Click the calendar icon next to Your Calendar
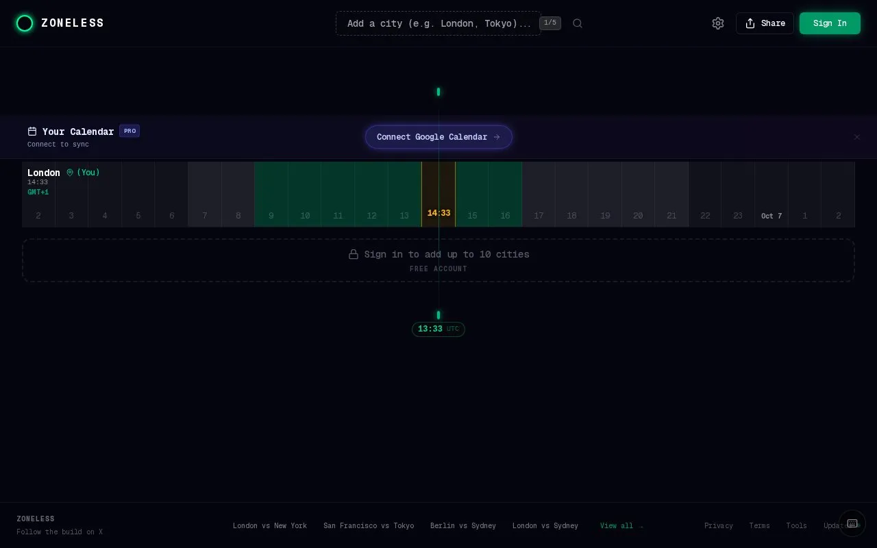 click(32, 132)
